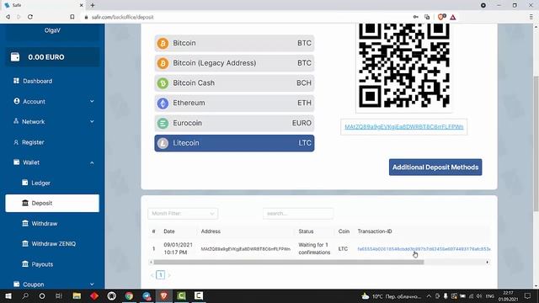Click the Account user icon
This screenshot has height=303, width=539.
(x=17, y=101)
